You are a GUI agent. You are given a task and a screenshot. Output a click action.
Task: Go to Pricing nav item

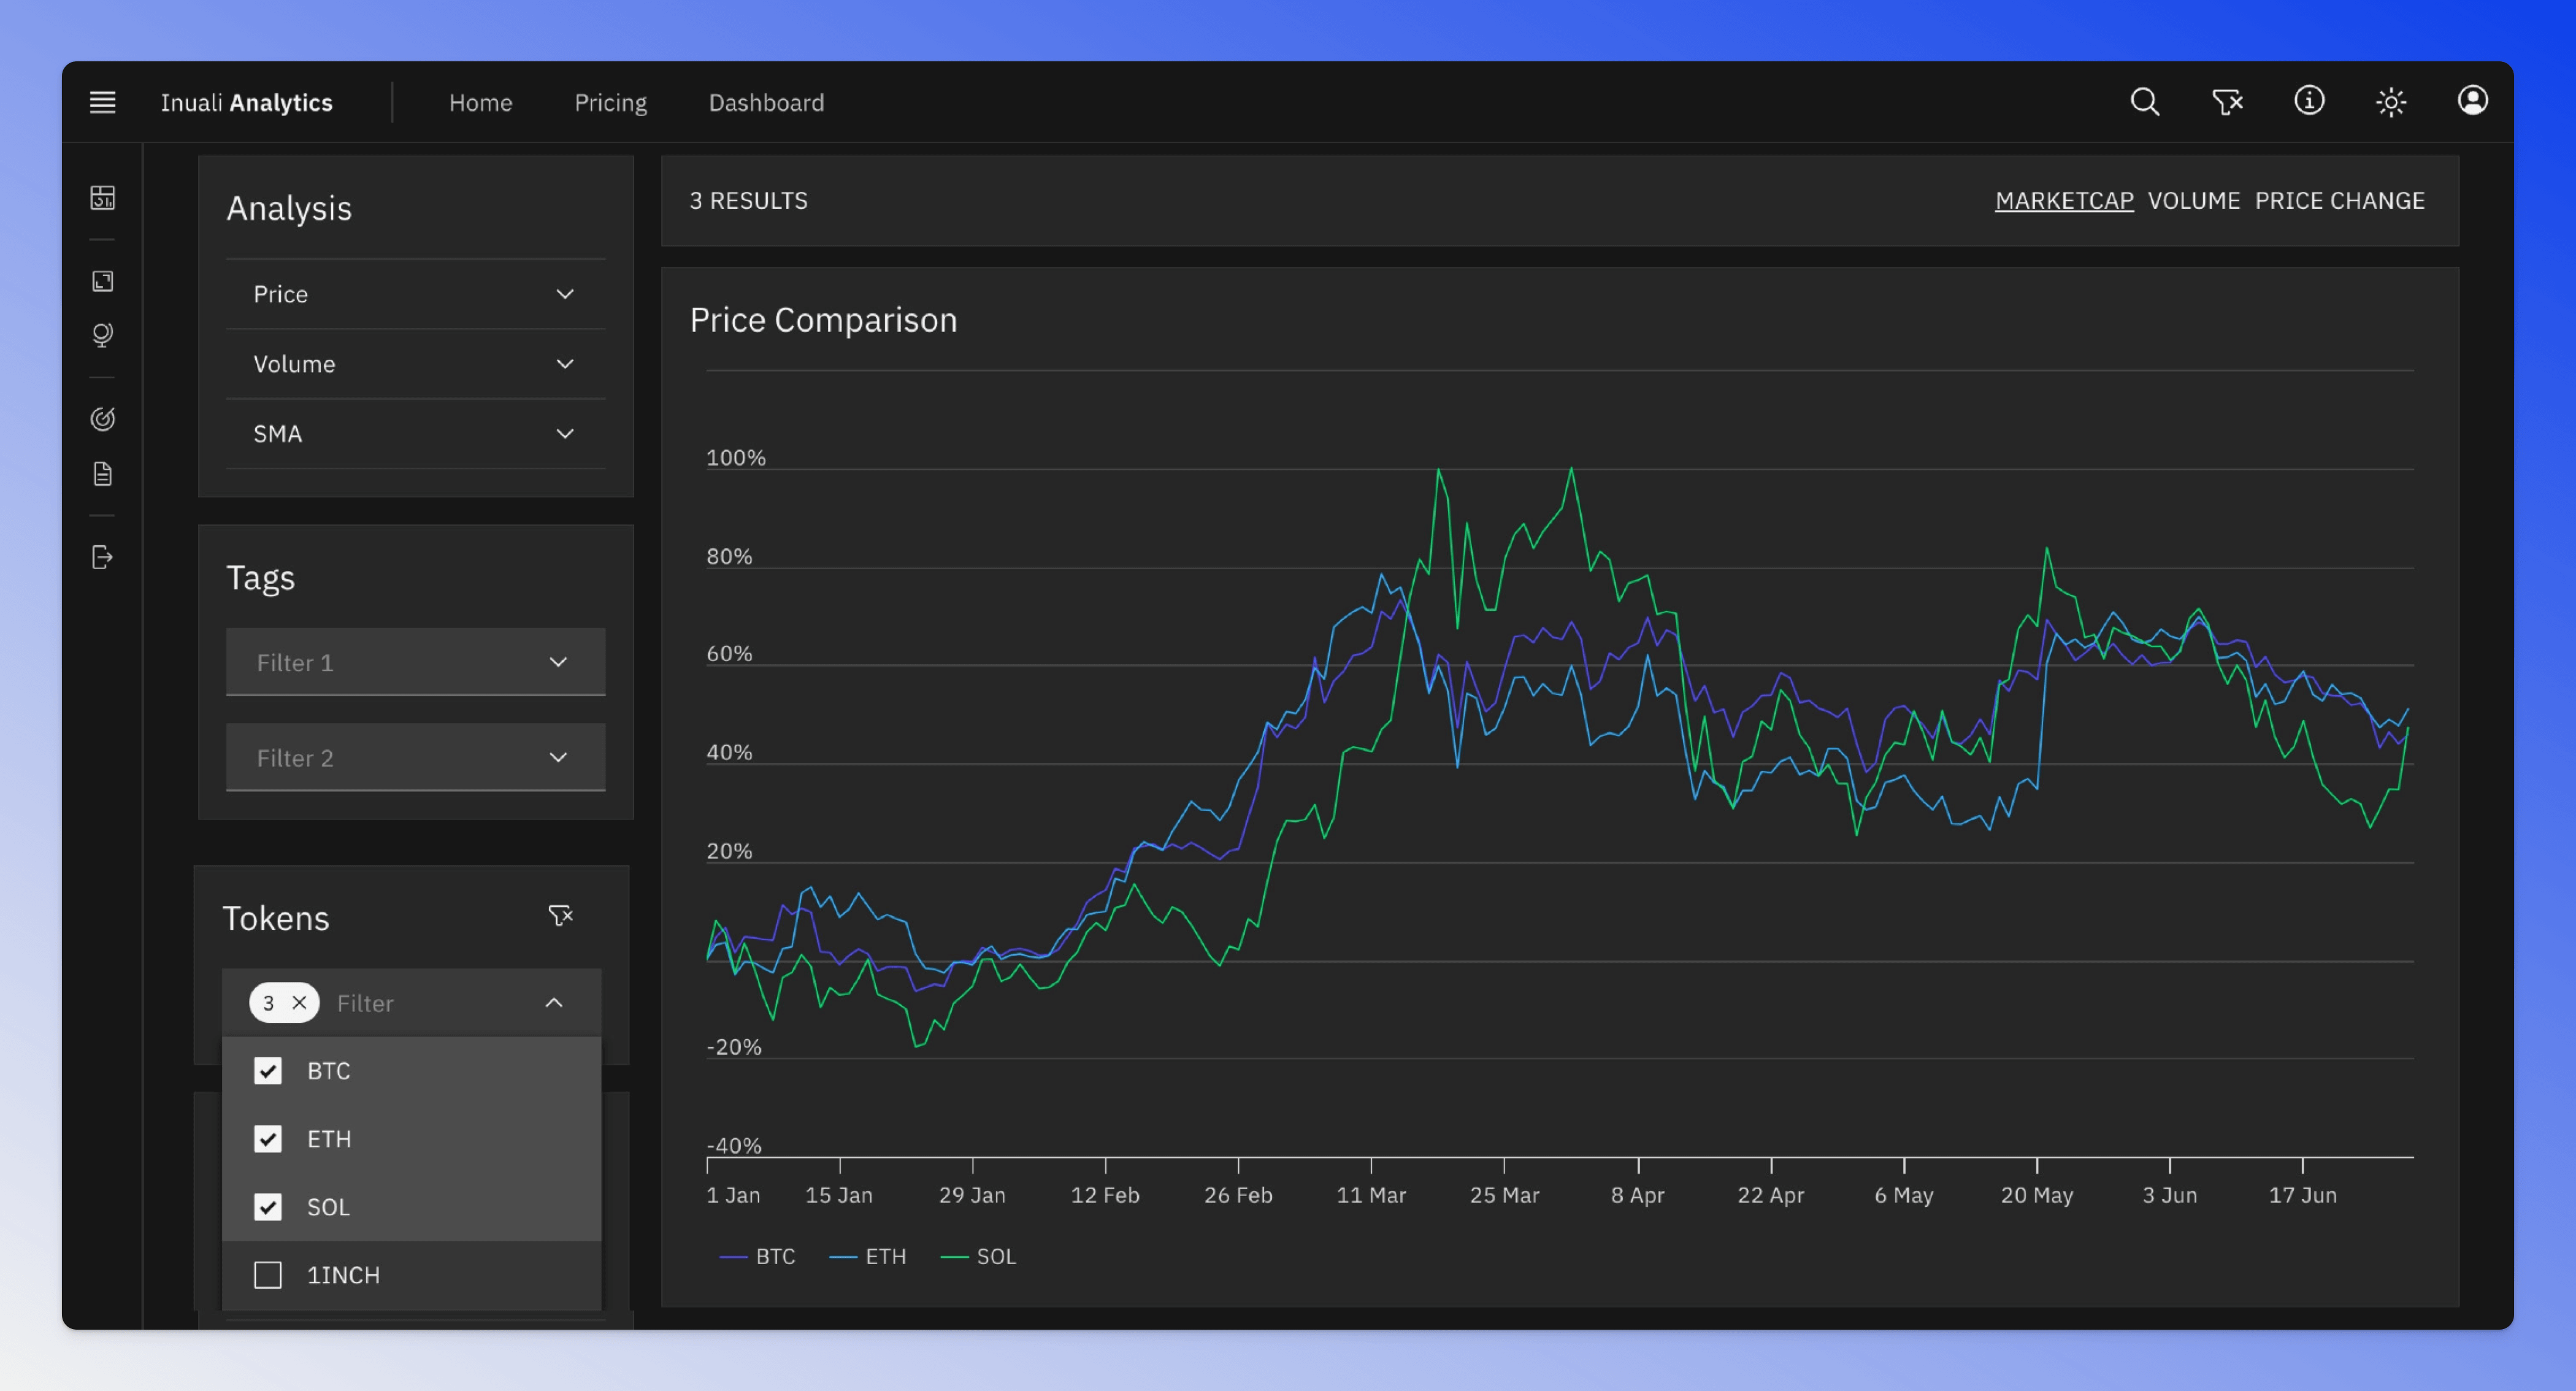coord(611,103)
